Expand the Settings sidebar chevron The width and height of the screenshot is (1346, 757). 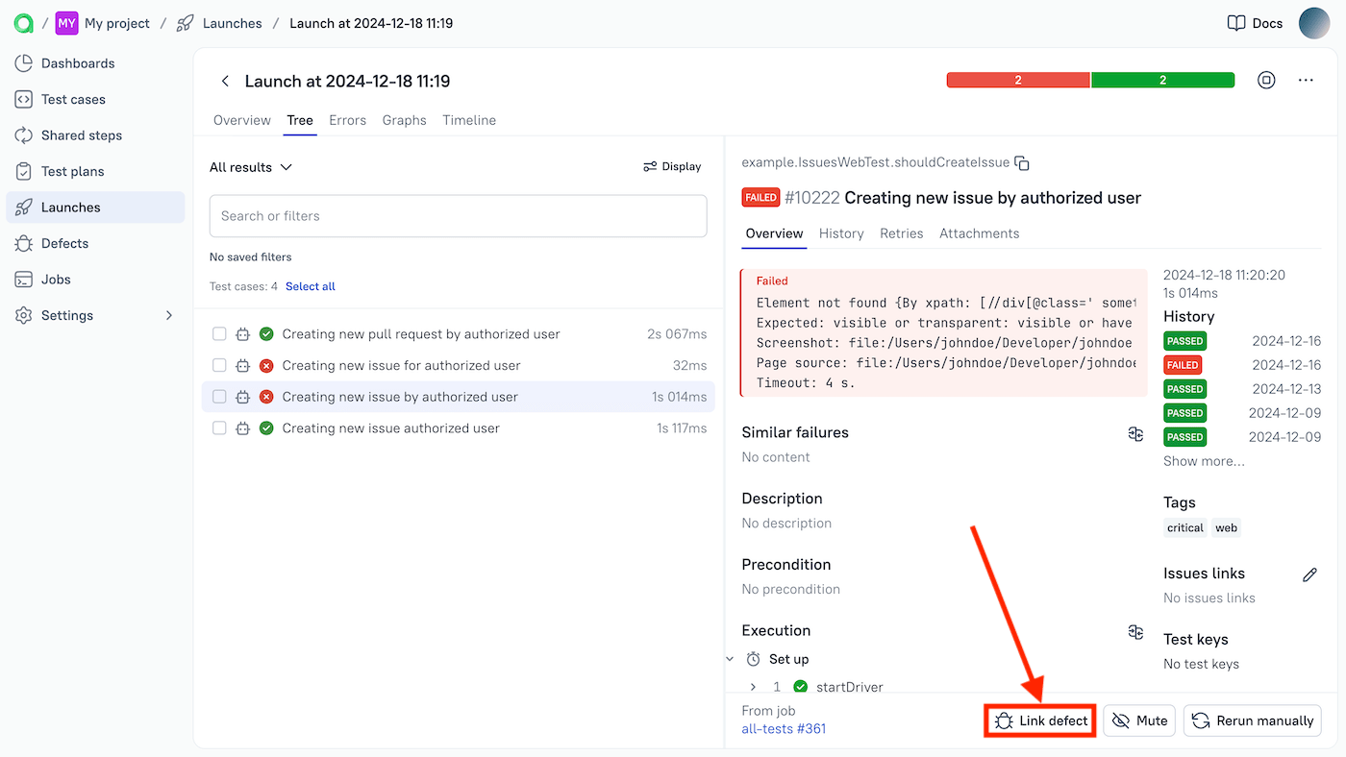pyautogui.click(x=169, y=316)
